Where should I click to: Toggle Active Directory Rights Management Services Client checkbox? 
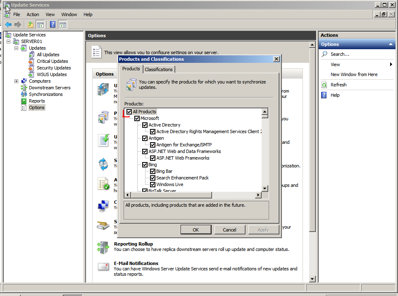point(153,131)
